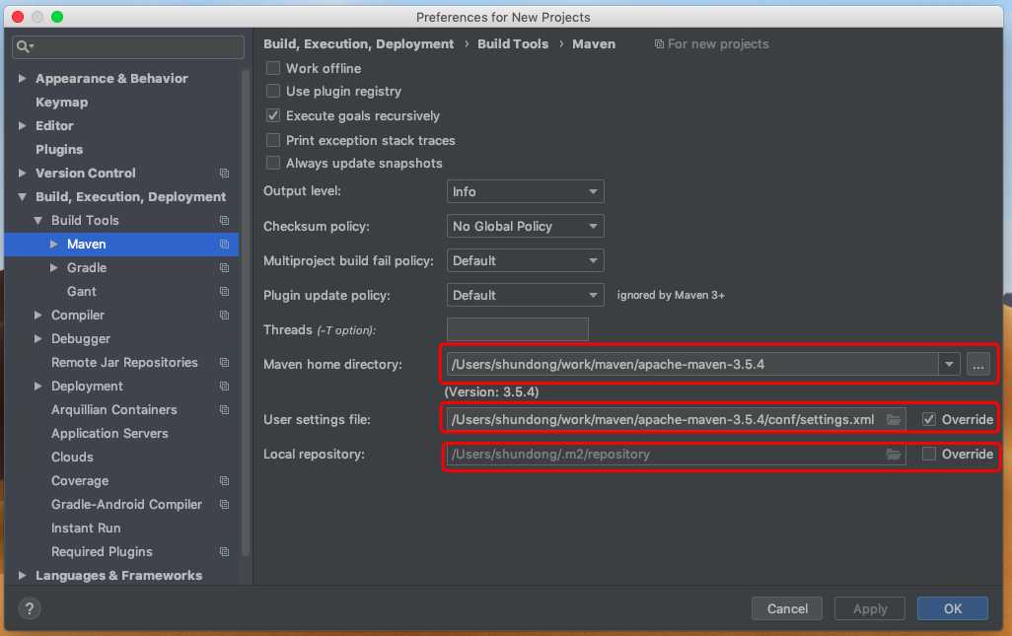Screen dimensions: 1012x636
Task: Browse Maven home with ellipsis button
Action: [x=977, y=365]
